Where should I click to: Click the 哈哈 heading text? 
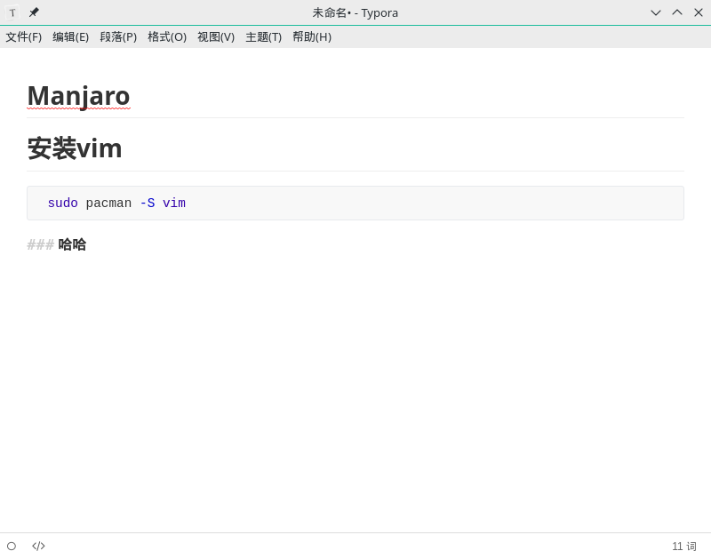click(72, 244)
